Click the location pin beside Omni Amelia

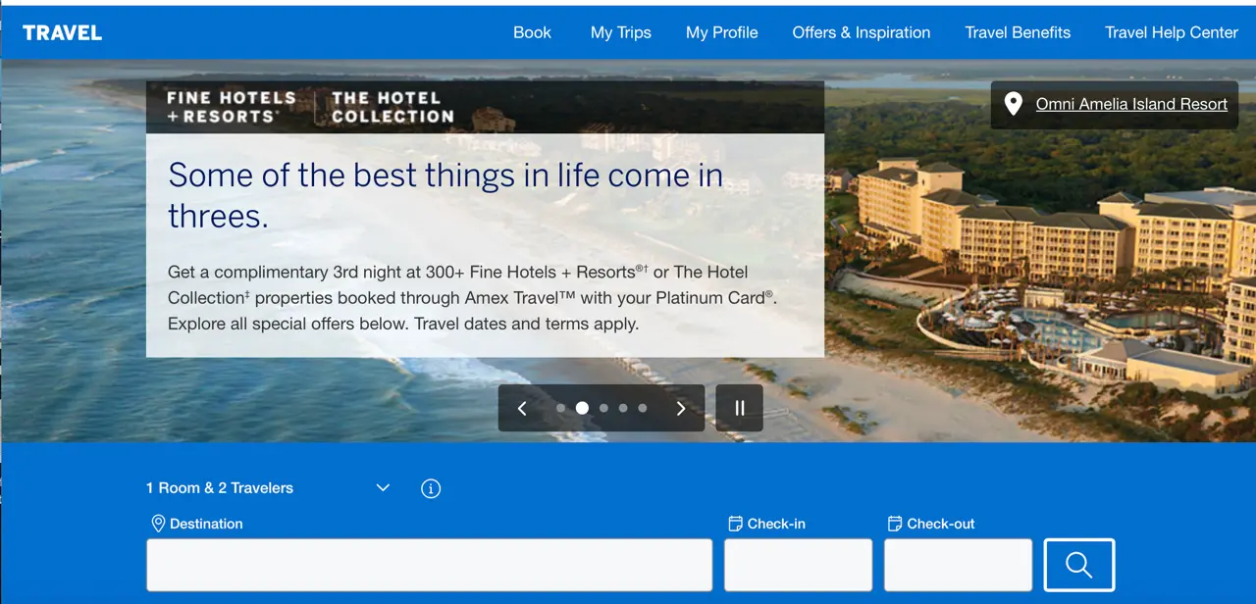(x=1014, y=104)
